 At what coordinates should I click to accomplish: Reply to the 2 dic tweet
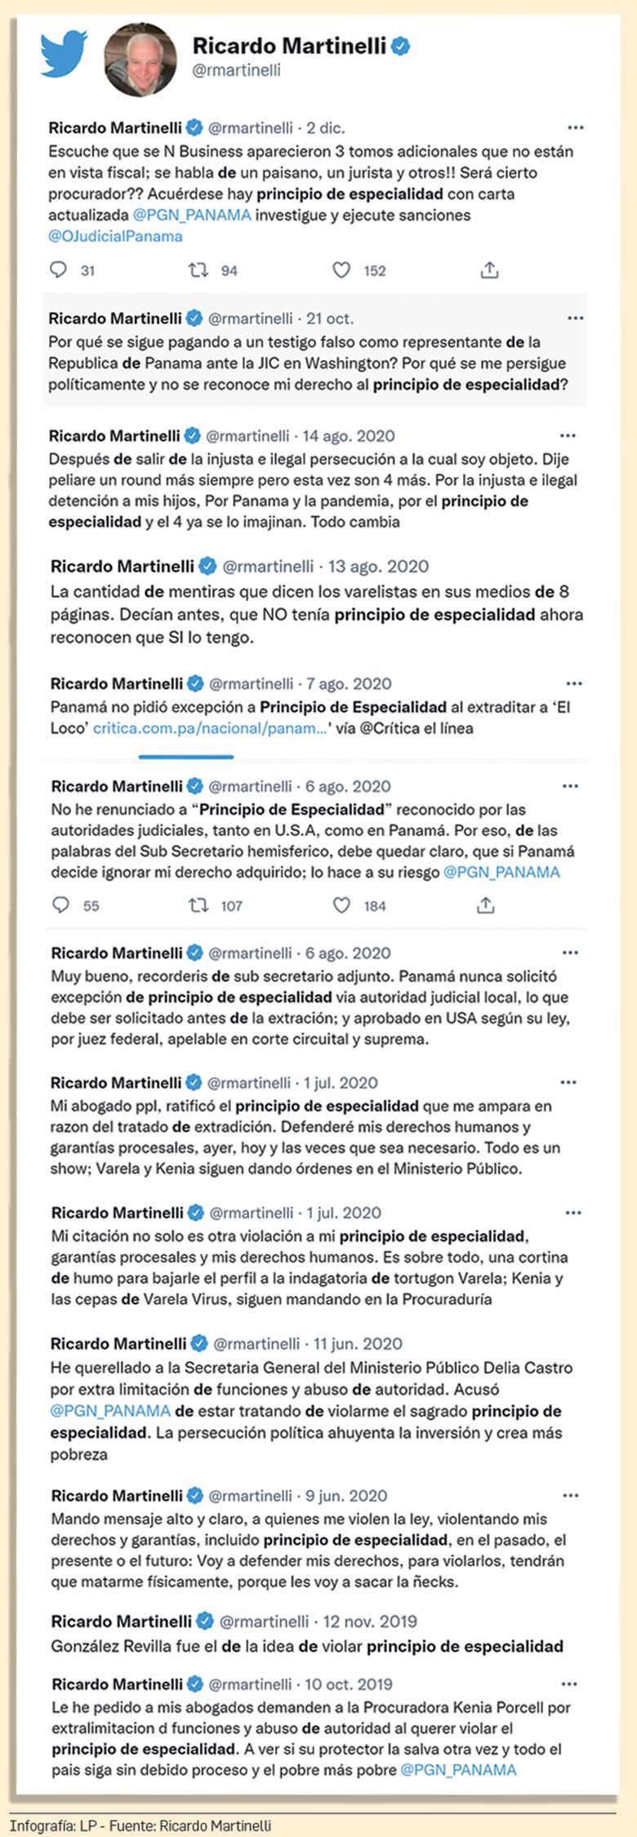(x=56, y=270)
